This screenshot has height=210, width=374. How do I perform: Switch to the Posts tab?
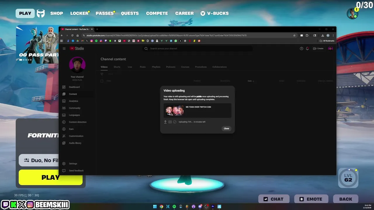[x=143, y=67]
